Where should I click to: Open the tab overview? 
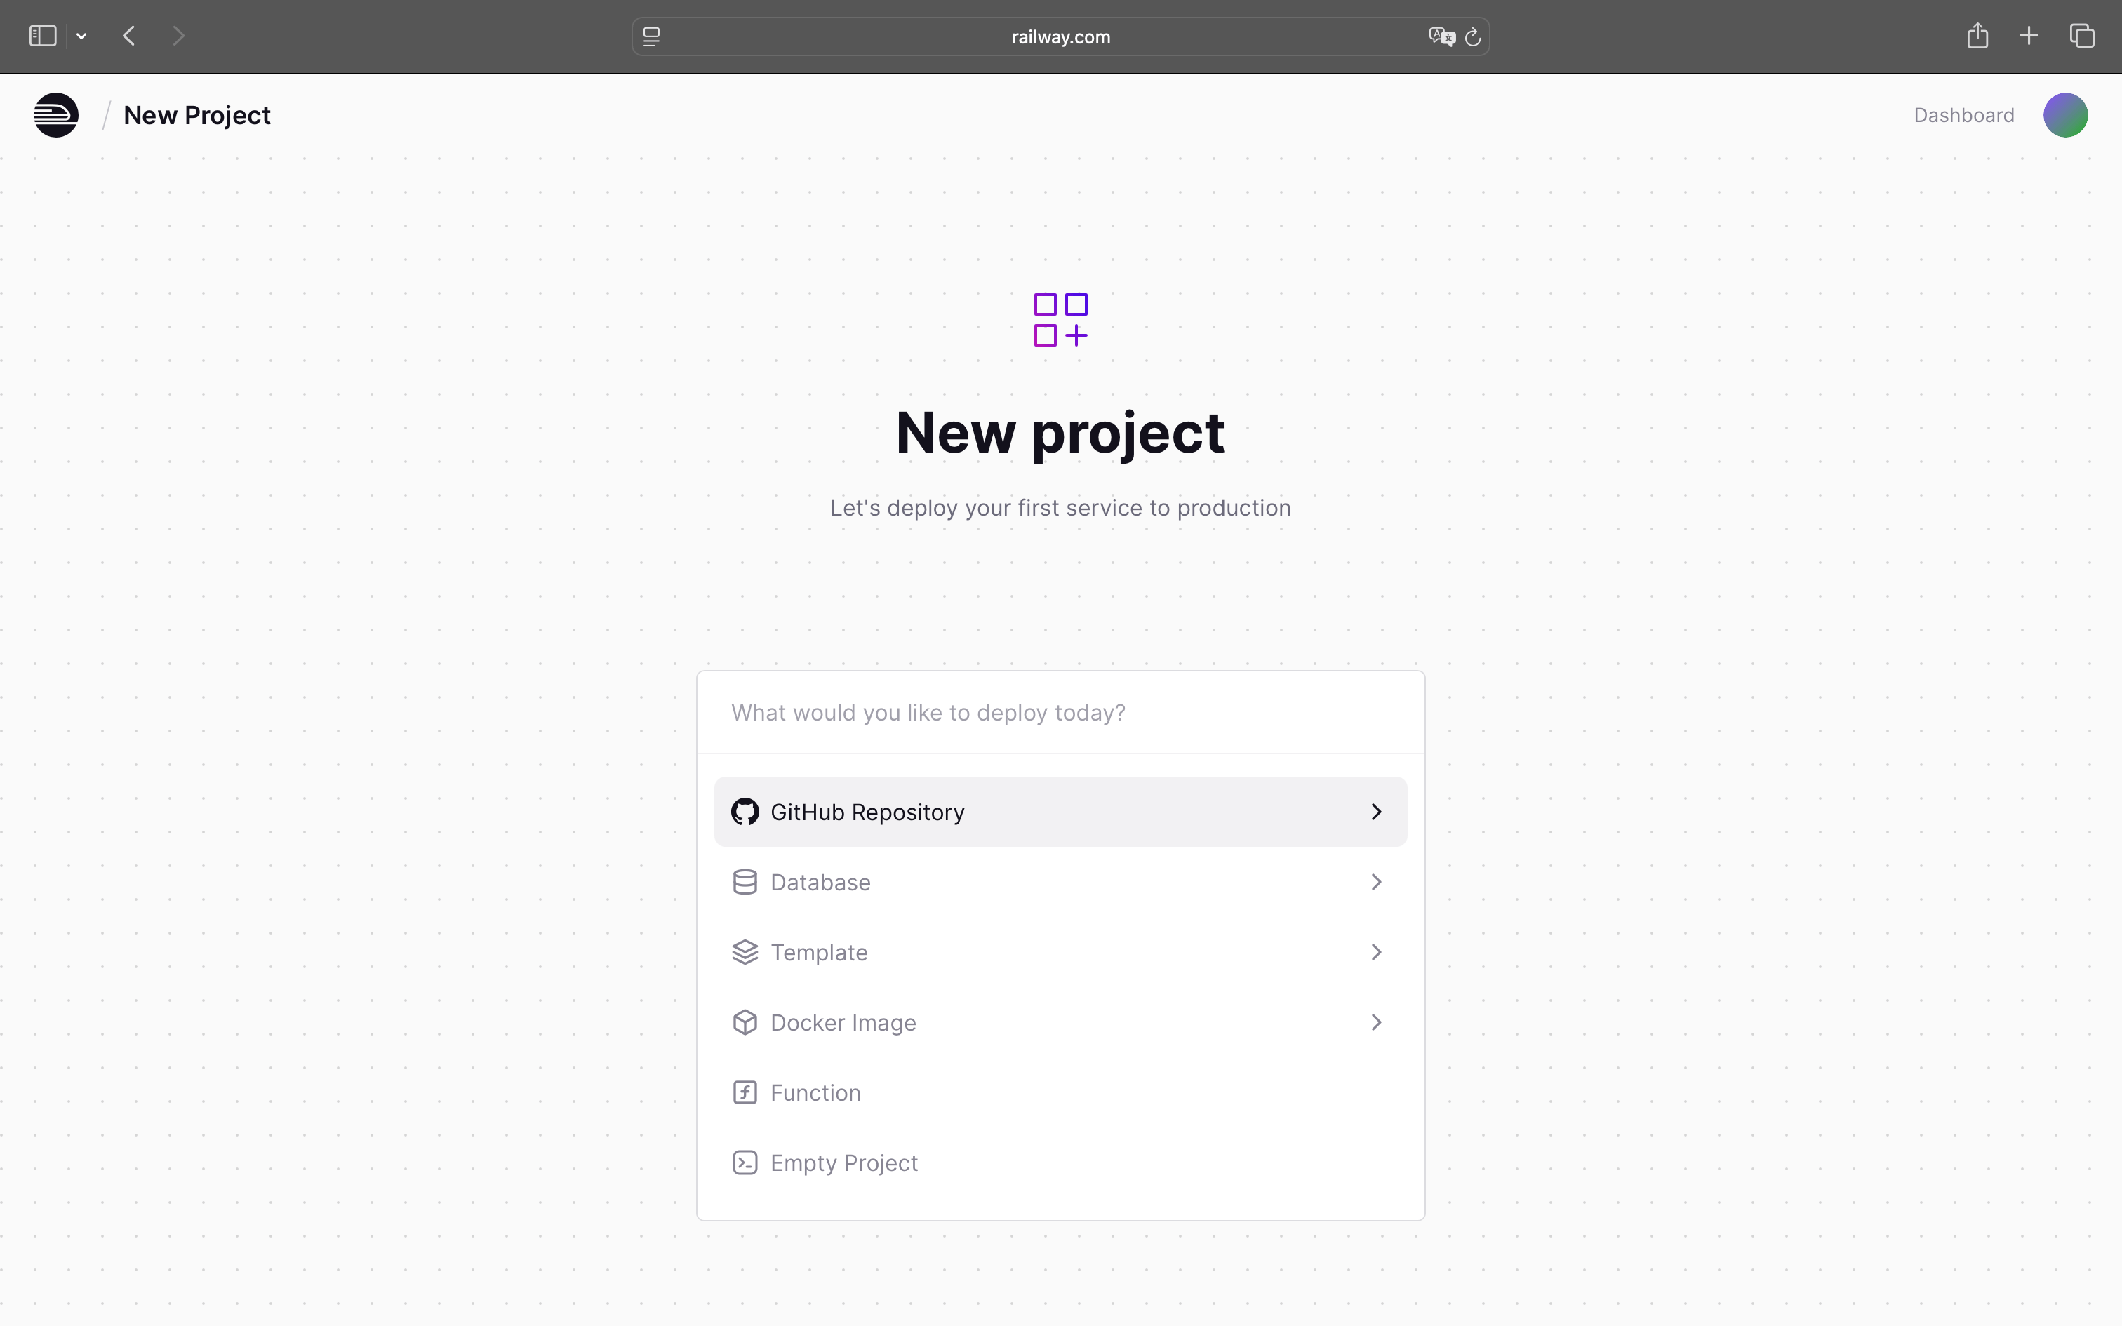pos(2082,36)
